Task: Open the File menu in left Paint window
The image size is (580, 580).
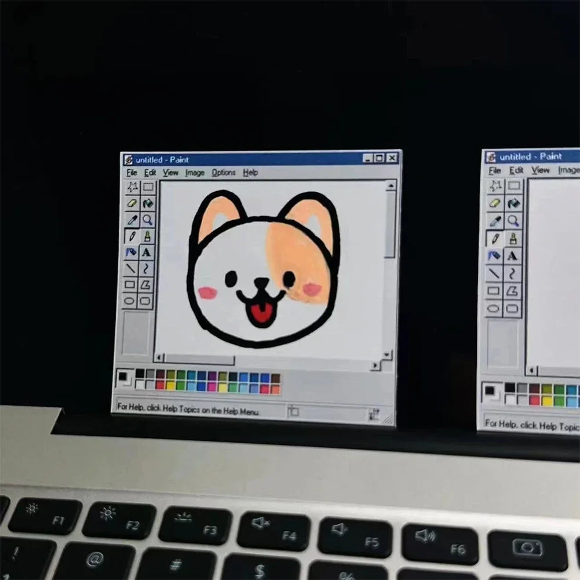Action: point(132,172)
